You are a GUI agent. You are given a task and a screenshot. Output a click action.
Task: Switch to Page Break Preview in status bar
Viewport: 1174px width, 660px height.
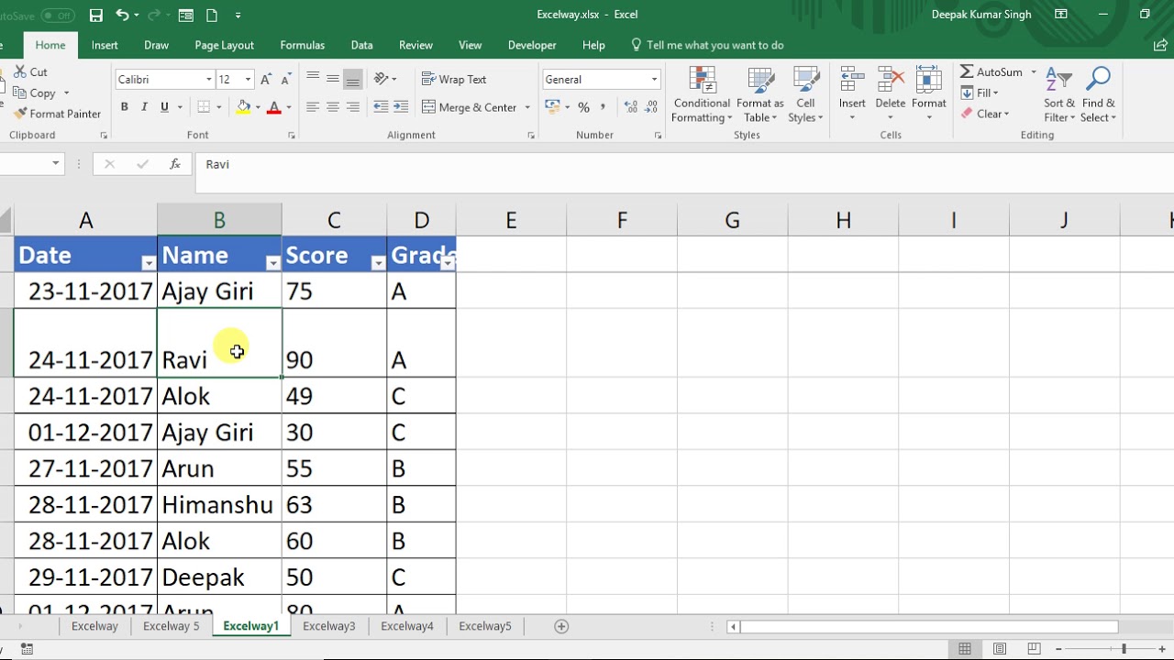tap(1035, 649)
